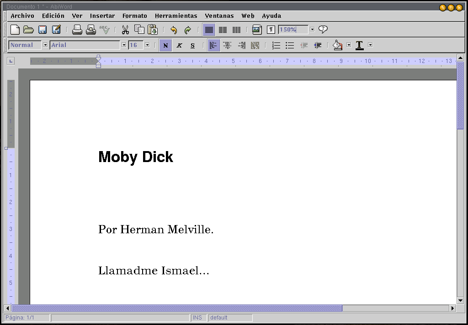468x325 pixels.
Task: Set one-column layout
Action: 209,30
